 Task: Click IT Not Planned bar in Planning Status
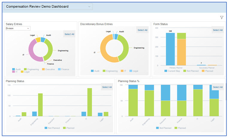tap(84, 114)
